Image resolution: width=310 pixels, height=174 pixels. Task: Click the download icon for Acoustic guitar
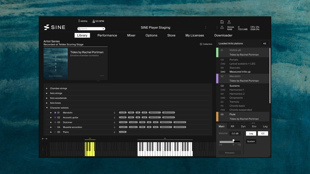click(x=114, y=118)
